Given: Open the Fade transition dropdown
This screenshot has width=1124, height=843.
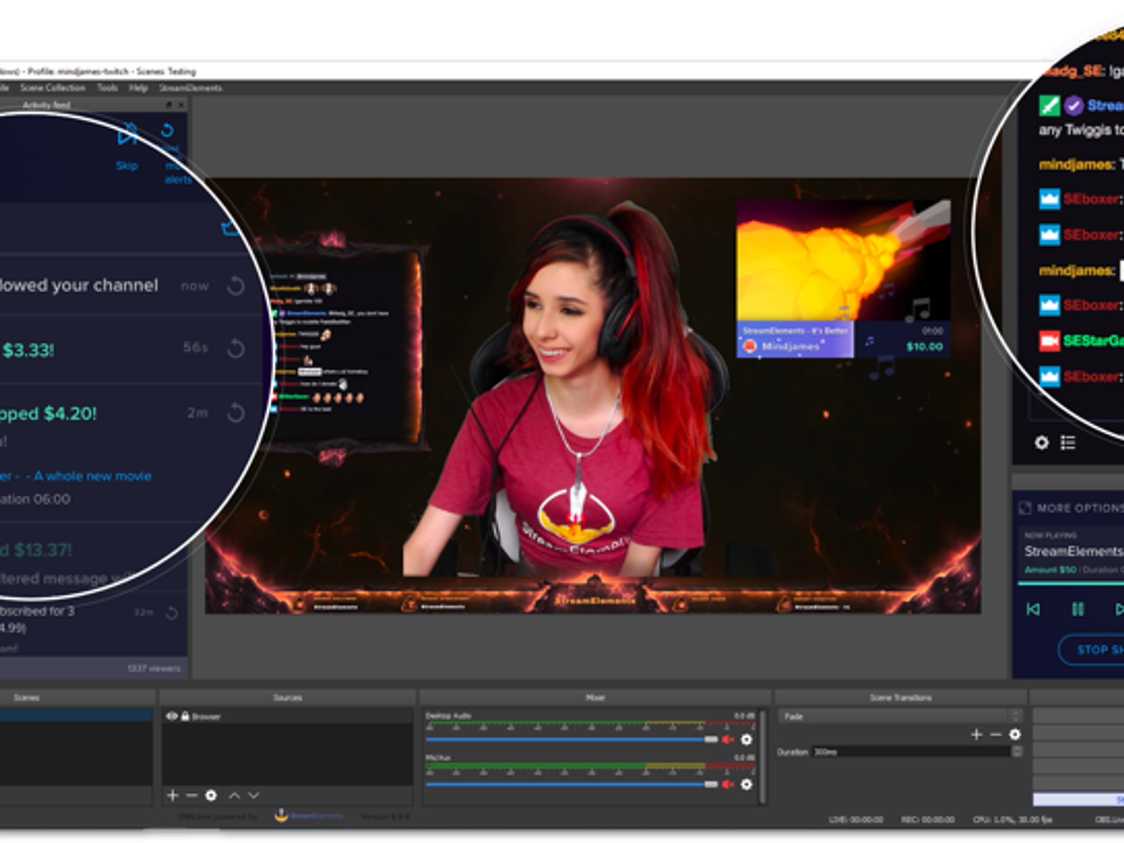Looking at the screenshot, I should point(899,716).
